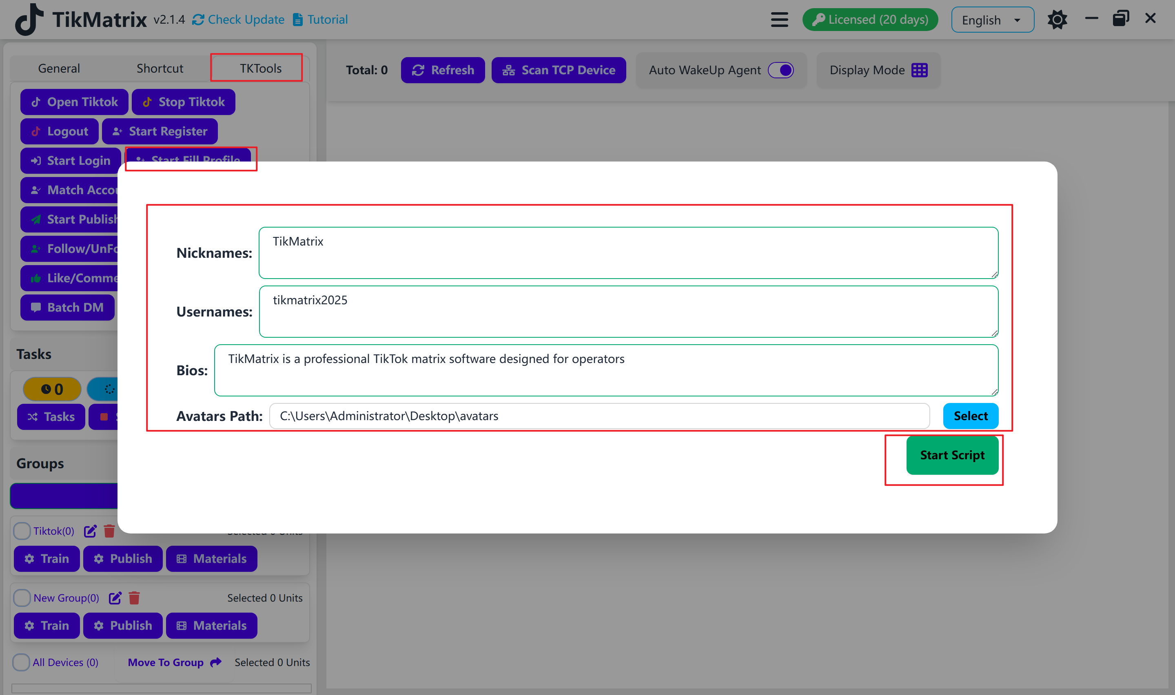1175x695 pixels.
Task: Focus the Usernames text area
Action: [x=628, y=312]
